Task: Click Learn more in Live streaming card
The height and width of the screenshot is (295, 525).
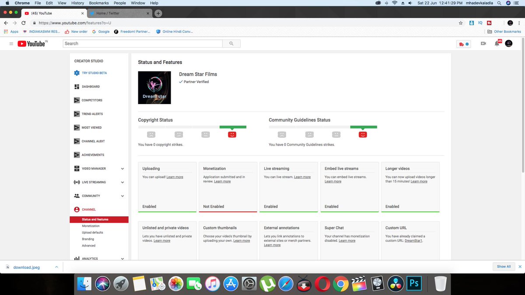Action: click(x=302, y=177)
